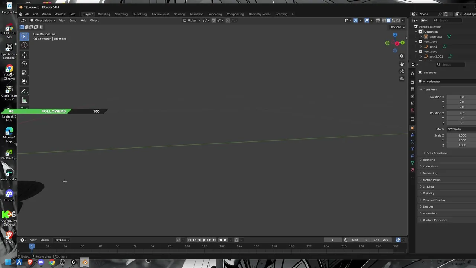Click mesh data icon beside cadenaaa
This screenshot has width=476, height=268.
[449, 36]
